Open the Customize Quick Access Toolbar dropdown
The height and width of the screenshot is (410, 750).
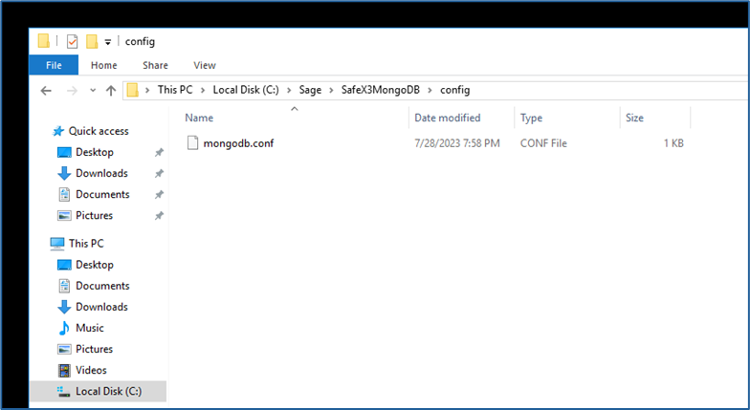[x=108, y=42]
